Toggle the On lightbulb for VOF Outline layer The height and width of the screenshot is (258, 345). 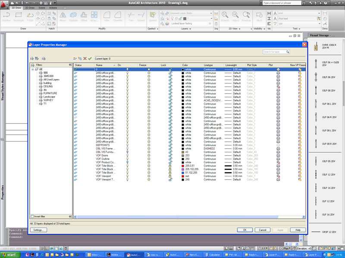tap(127, 159)
